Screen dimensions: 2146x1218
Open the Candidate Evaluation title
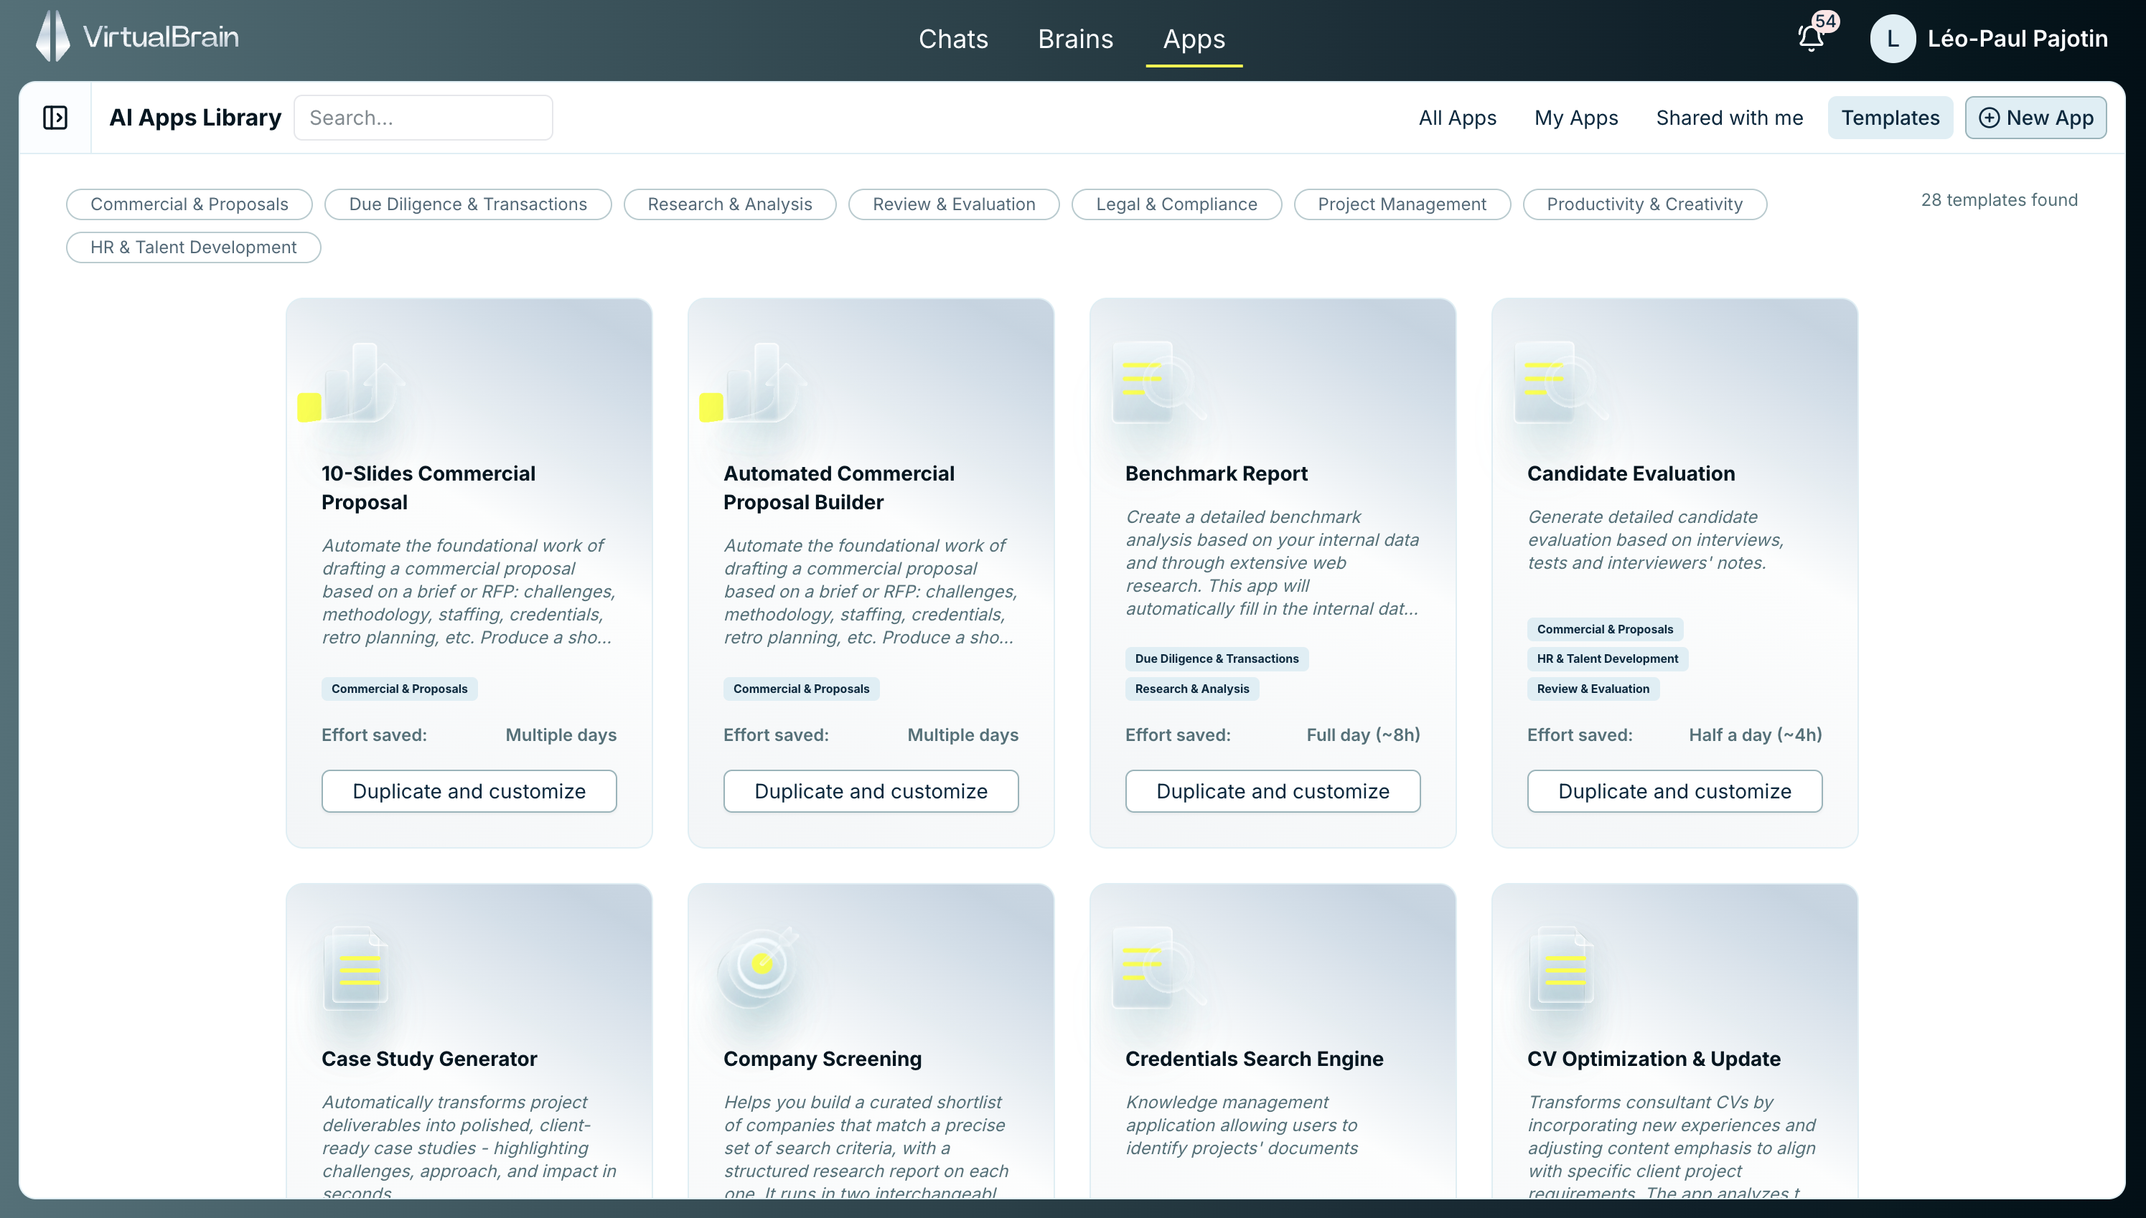(x=1631, y=473)
